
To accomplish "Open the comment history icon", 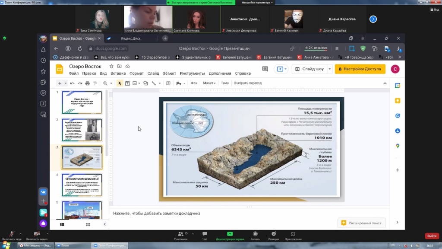I will (265, 69).
